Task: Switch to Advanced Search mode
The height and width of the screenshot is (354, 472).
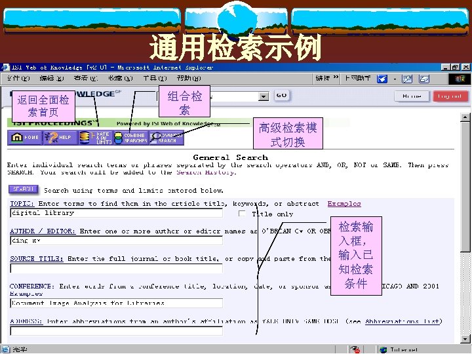Action: pyautogui.click(x=167, y=138)
